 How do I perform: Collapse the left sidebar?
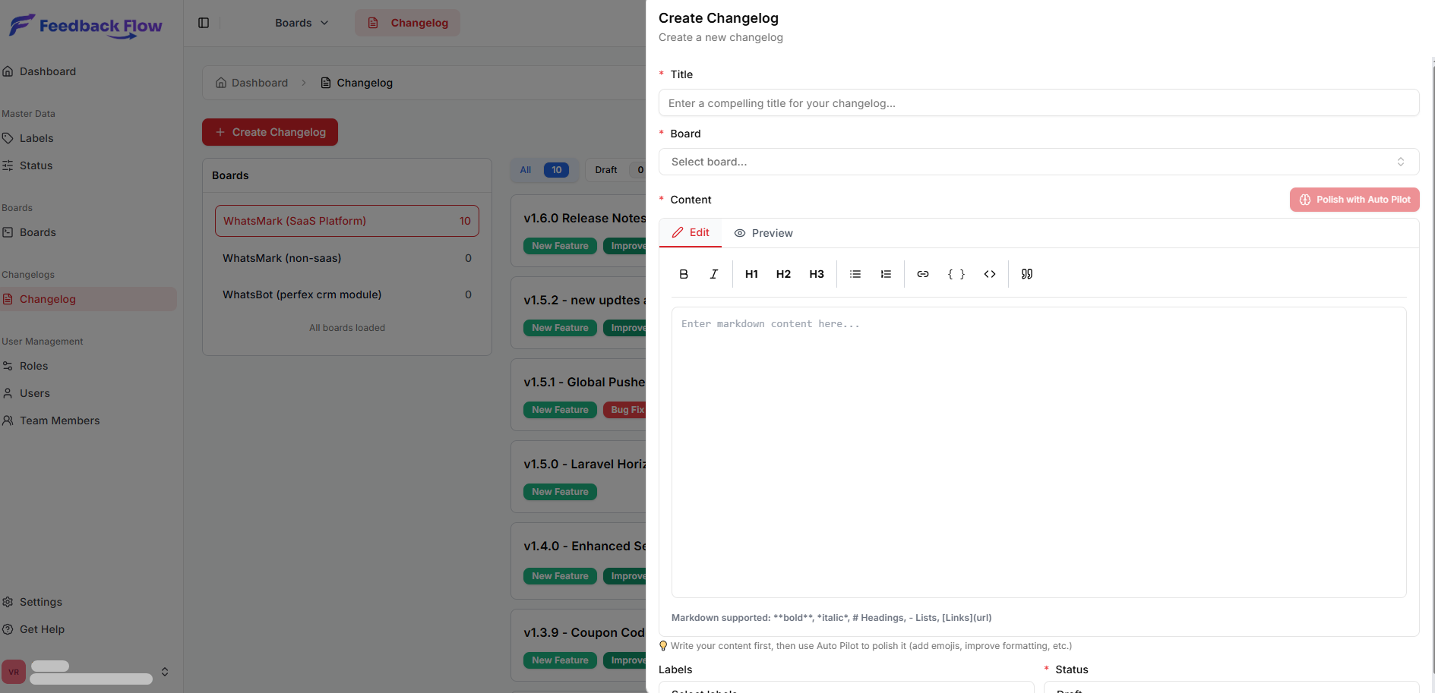pyautogui.click(x=204, y=23)
